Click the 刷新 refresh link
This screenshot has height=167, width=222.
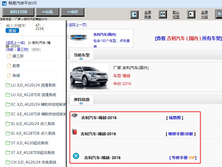(x=36, y=50)
